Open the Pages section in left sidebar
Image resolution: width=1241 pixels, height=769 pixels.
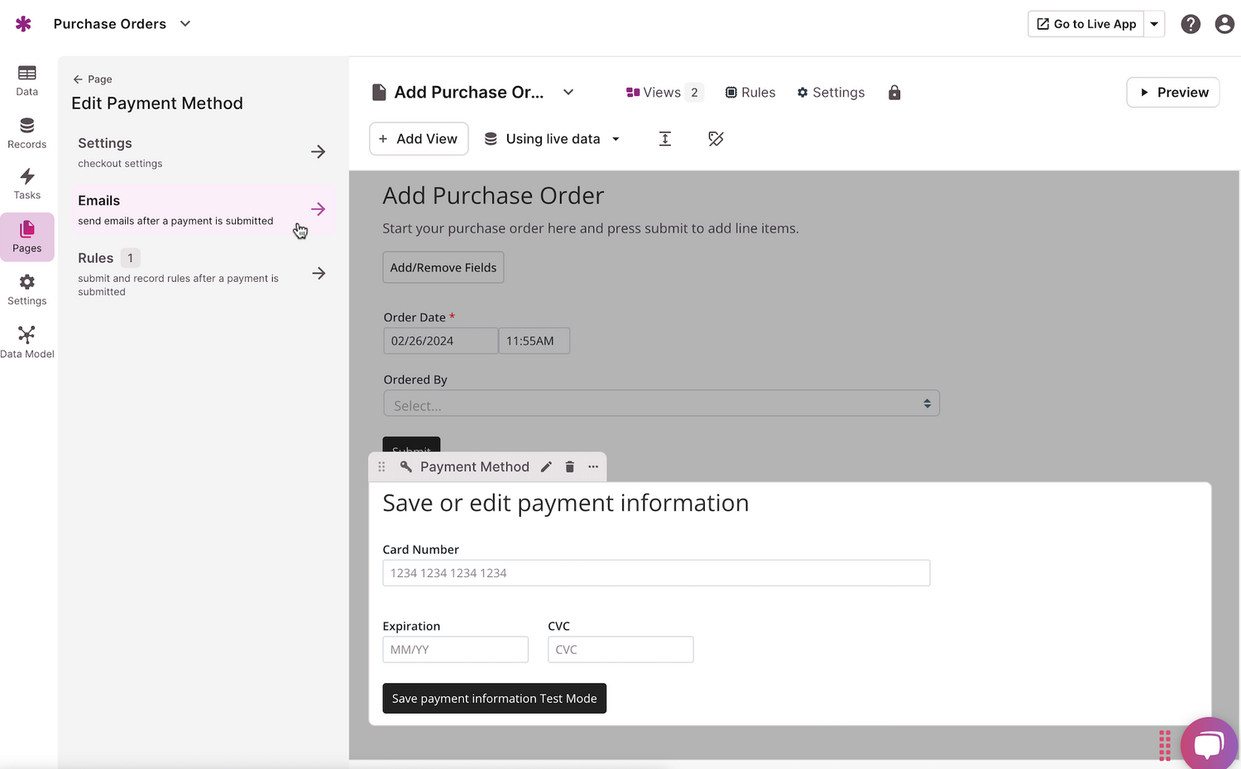tap(26, 237)
